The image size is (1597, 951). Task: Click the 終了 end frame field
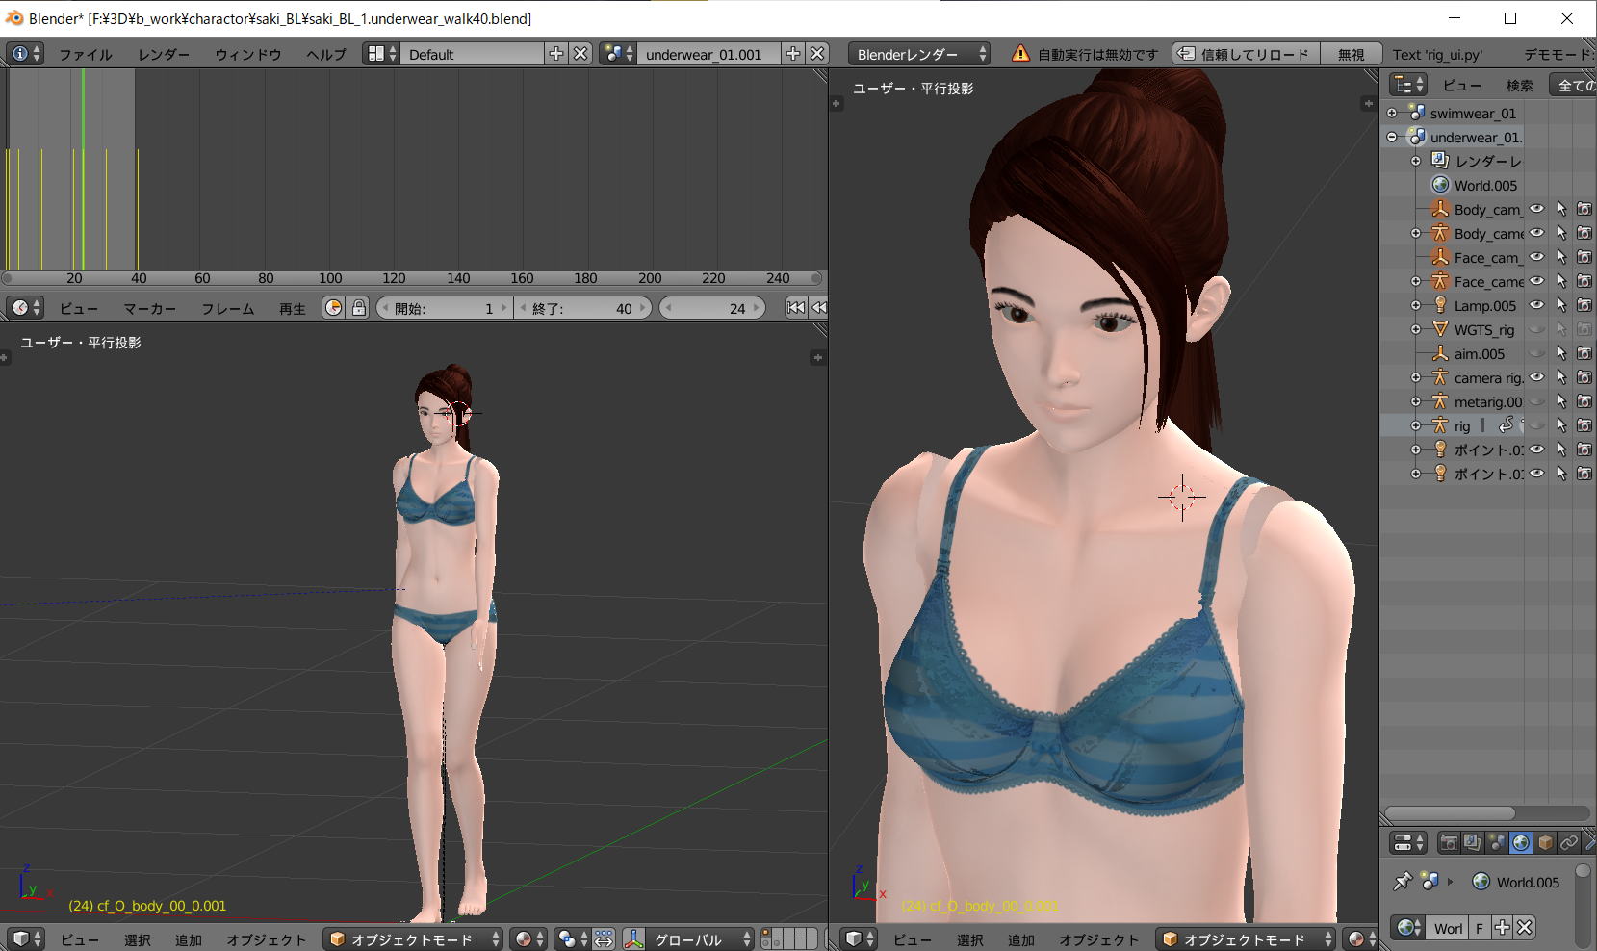(583, 308)
